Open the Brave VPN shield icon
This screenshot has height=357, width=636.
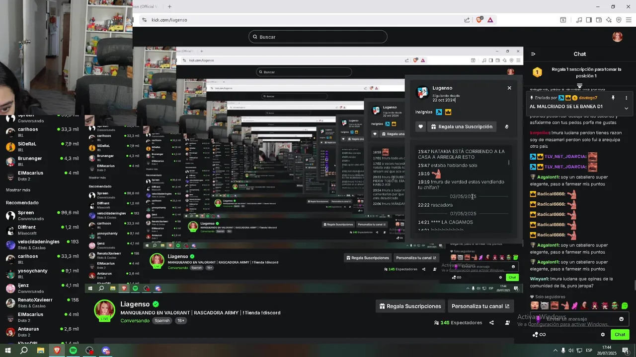(x=619, y=20)
